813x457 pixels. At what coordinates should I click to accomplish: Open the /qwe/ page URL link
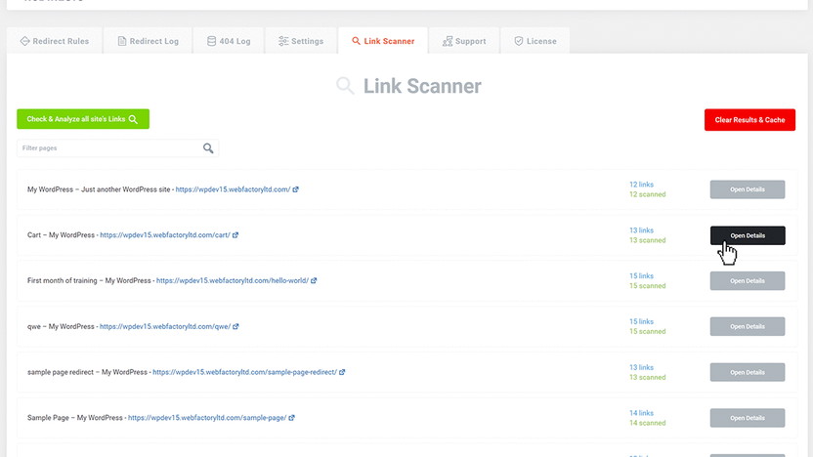(165, 326)
